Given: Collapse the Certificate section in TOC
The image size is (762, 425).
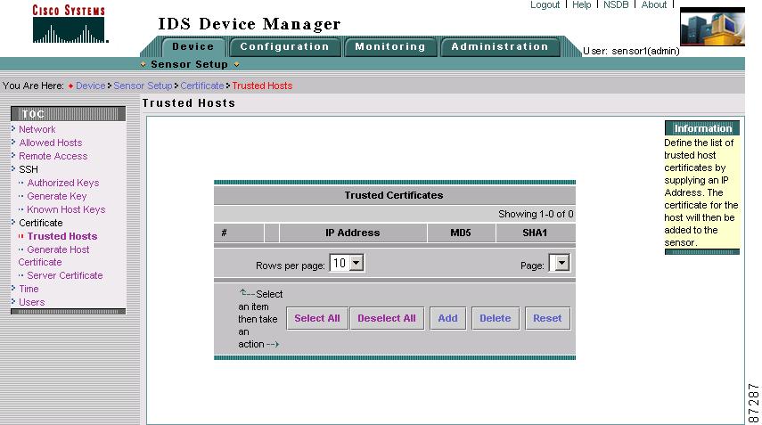Looking at the screenshot, I should click(x=41, y=223).
